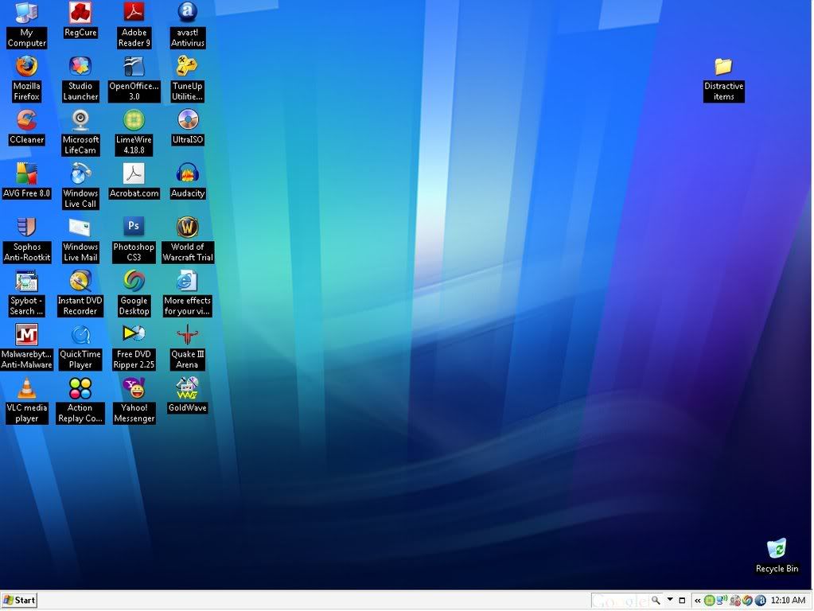Click the avast tray icon
Viewport: 814px width, 611px height.
point(761,601)
